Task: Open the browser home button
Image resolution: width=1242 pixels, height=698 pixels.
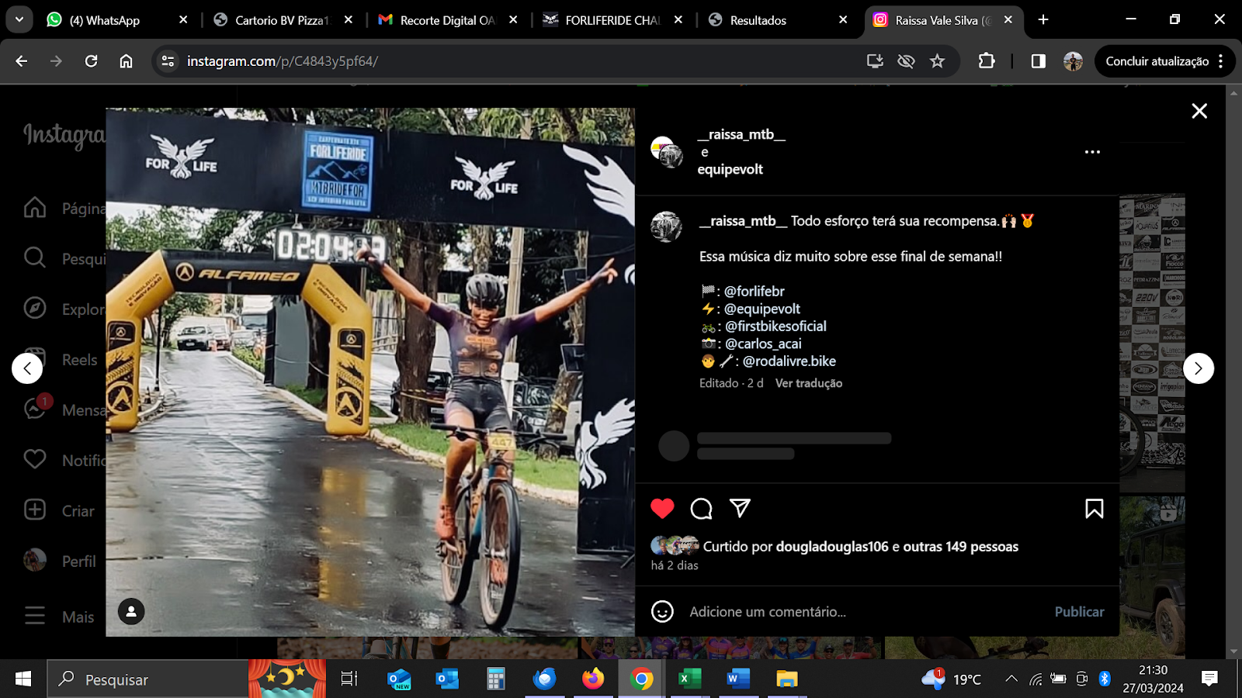Action: pos(126,61)
